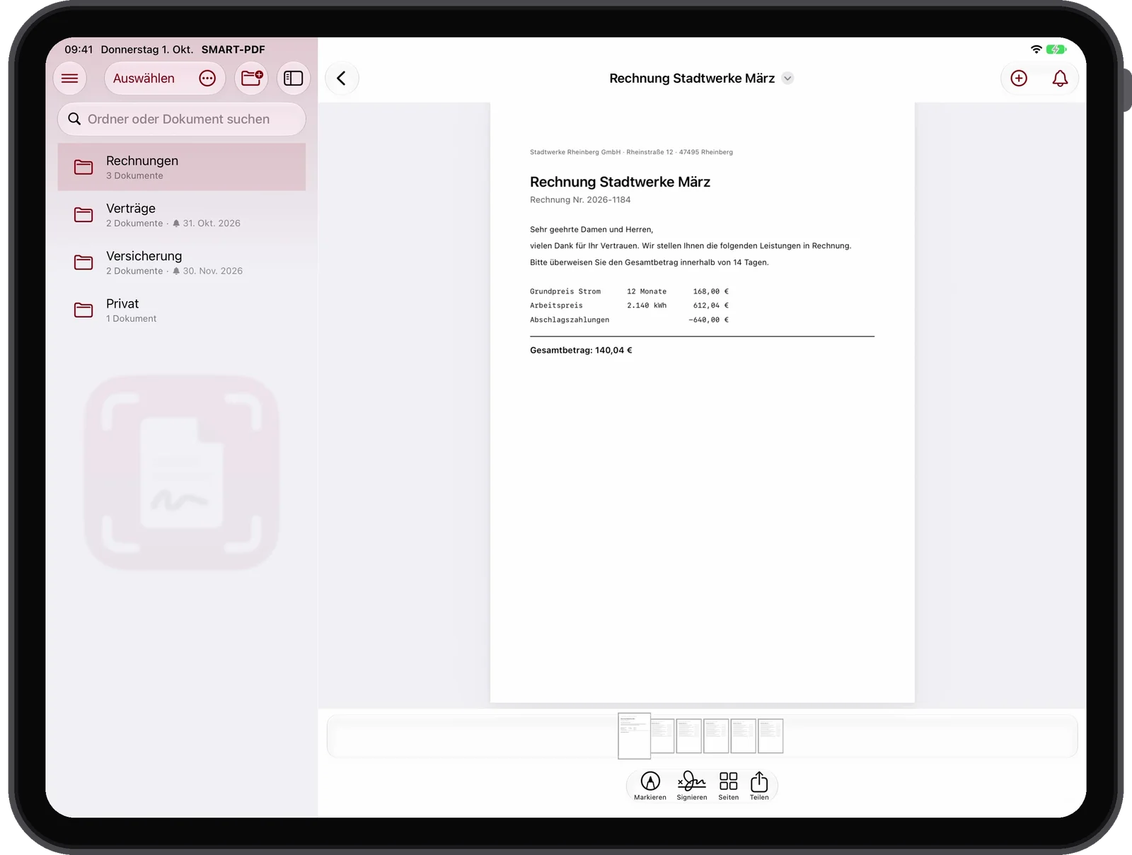Tap the Auswählen button
This screenshot has height=855, width=1132.
(144, 78)
